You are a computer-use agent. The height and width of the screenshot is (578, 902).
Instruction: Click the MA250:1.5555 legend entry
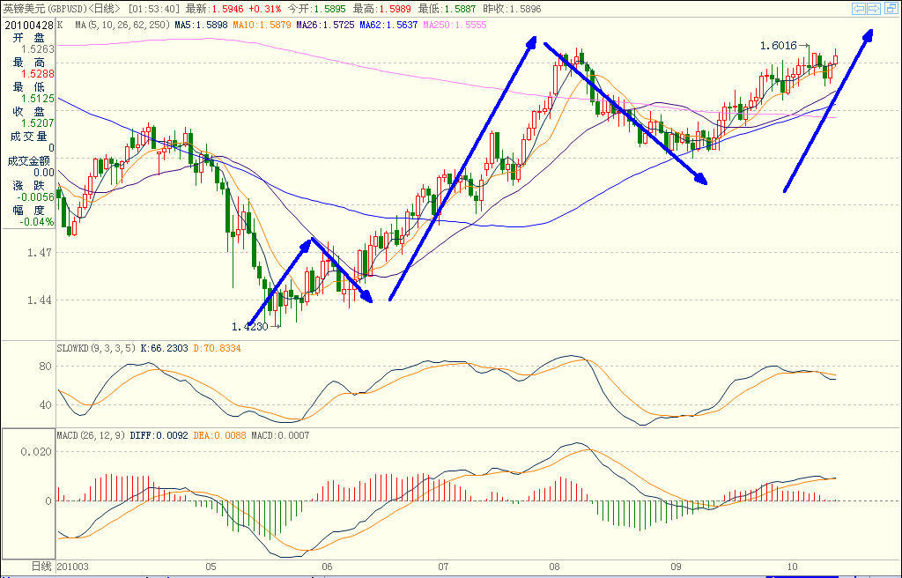(x=455, y=26)
